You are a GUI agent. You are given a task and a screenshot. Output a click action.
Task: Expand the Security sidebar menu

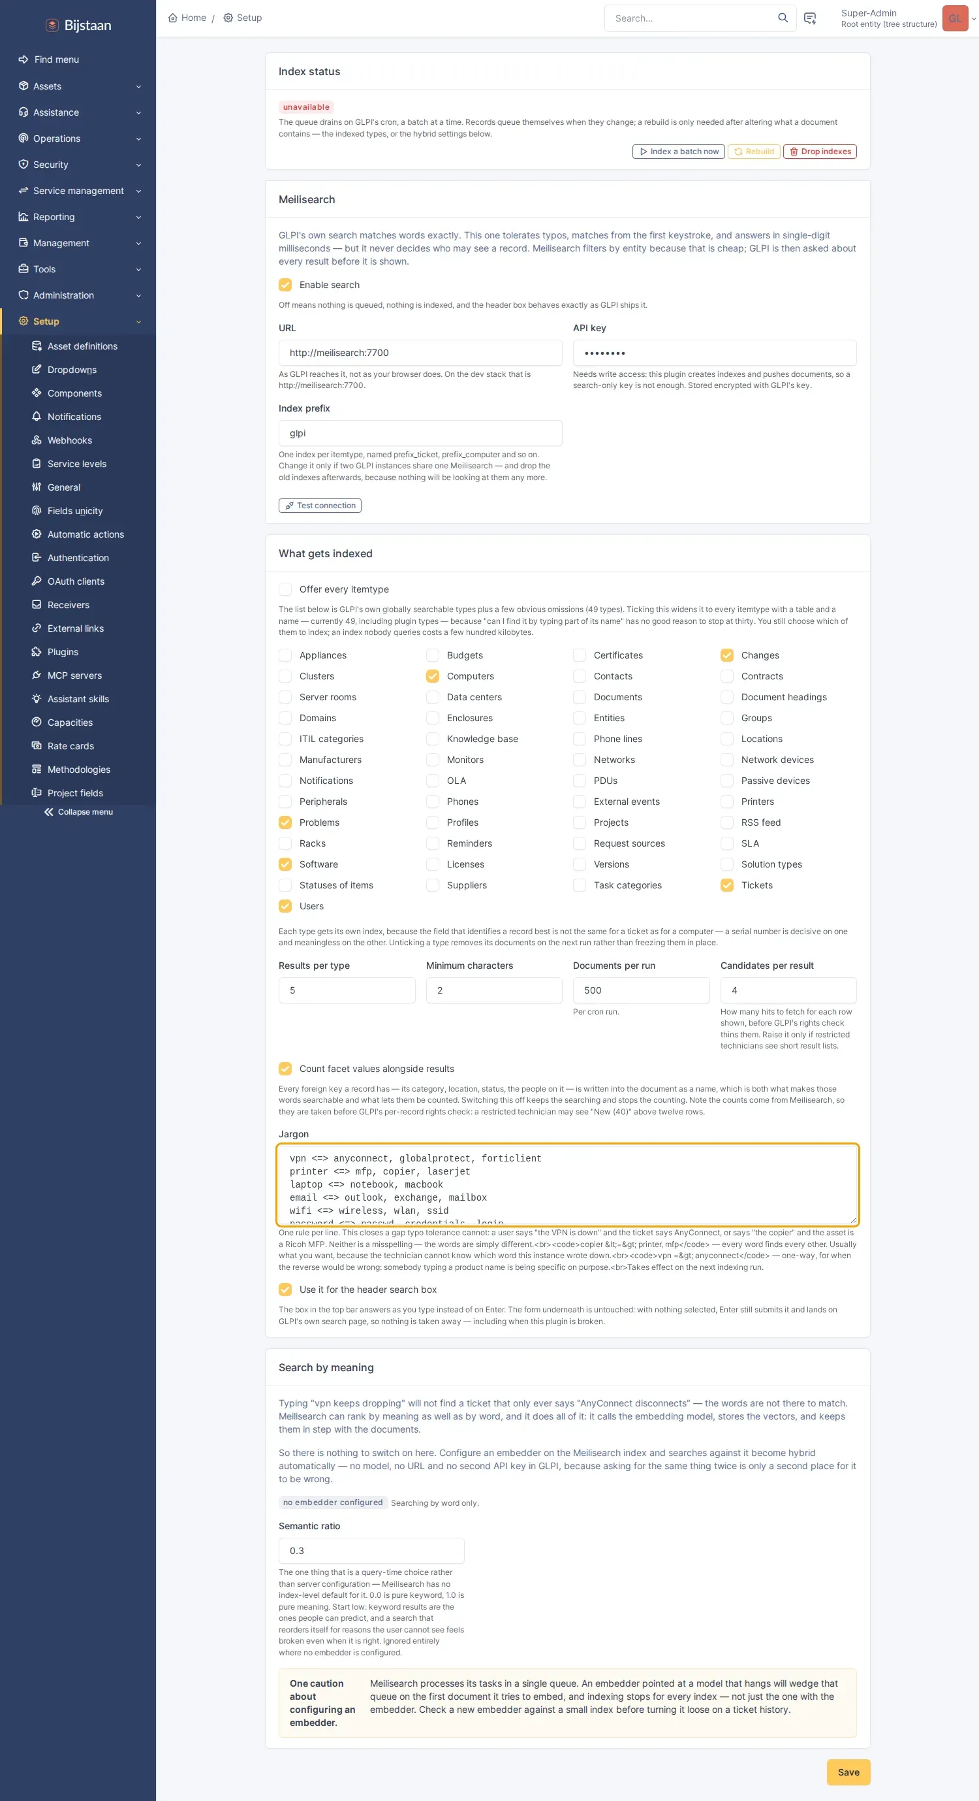pos(78,165)
